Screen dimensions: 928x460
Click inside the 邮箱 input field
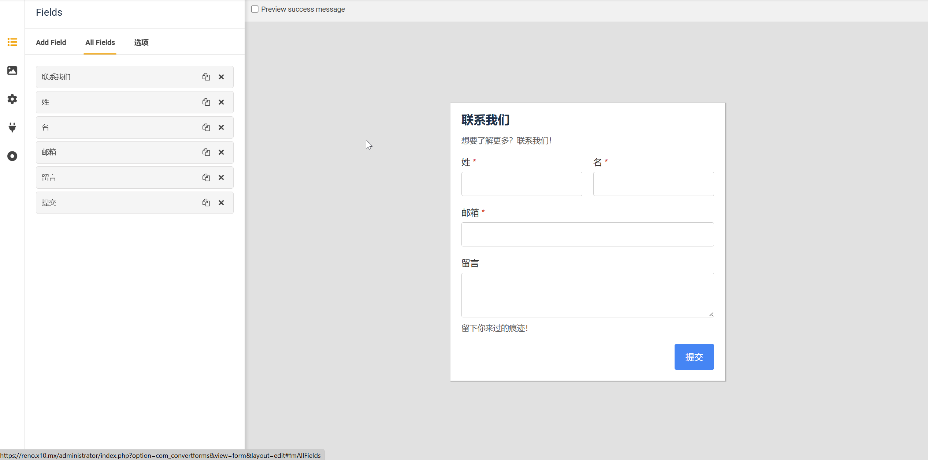point(587,234)
